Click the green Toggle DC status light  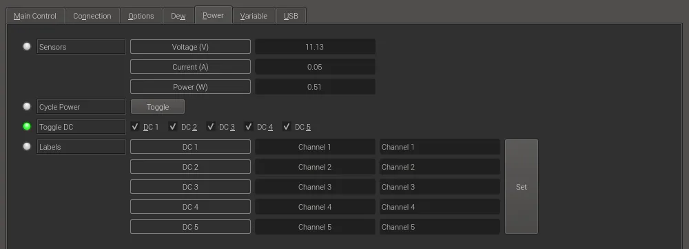click(x=28, y=126)
